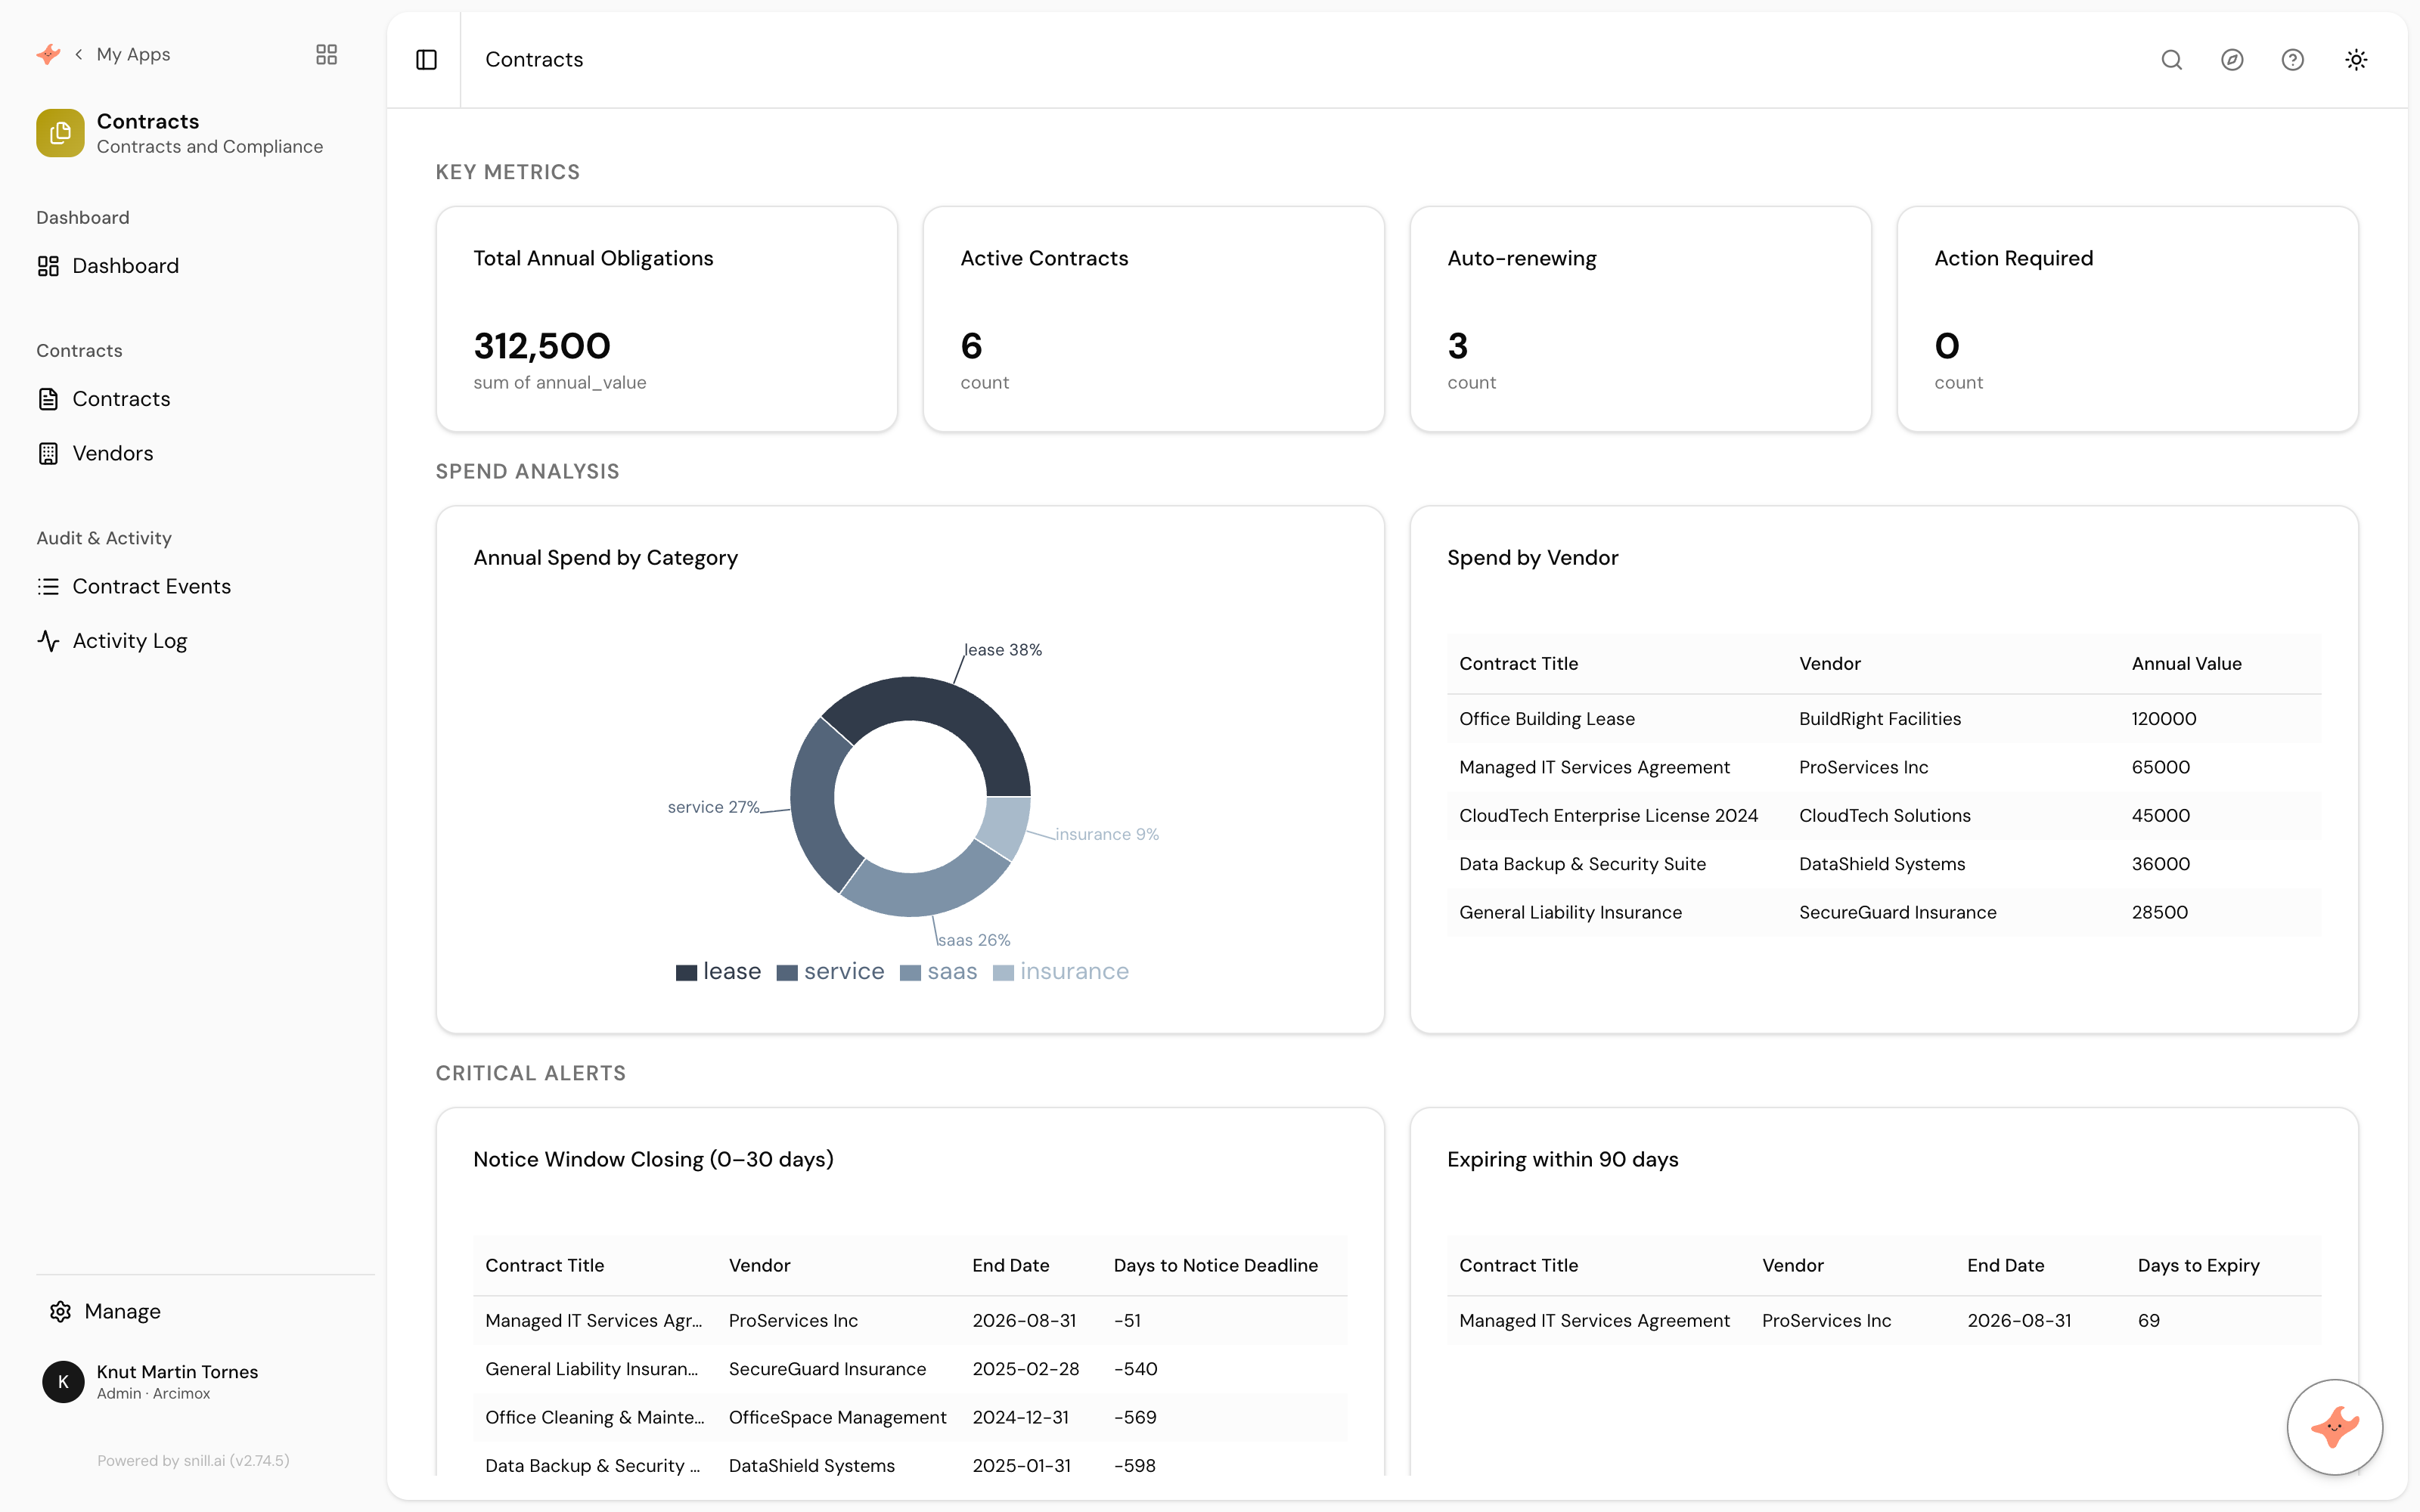Open the floating assistant button
The width and height of the screenshot is (2420, 1512).
coord(2335,1427)
